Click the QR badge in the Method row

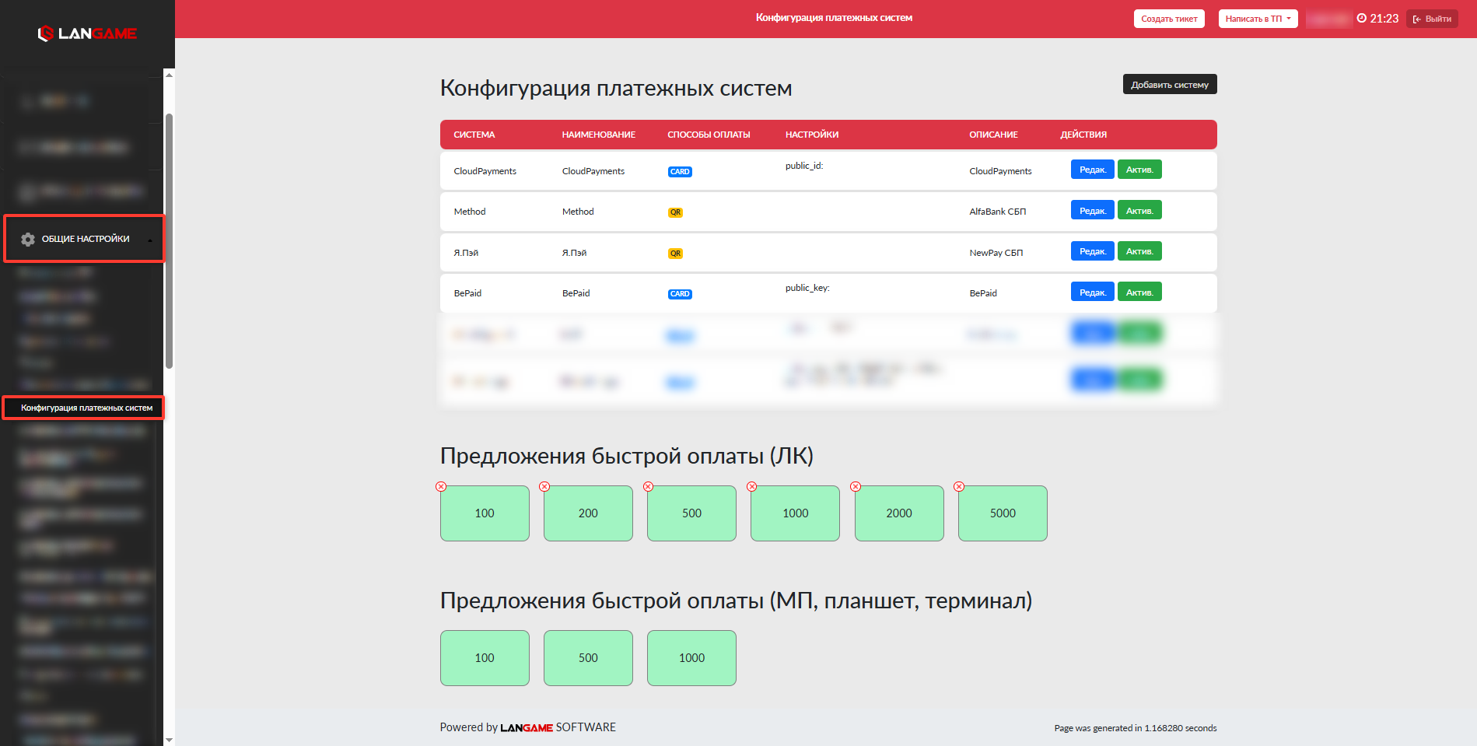pyautogui.click(x=675, y=212)
